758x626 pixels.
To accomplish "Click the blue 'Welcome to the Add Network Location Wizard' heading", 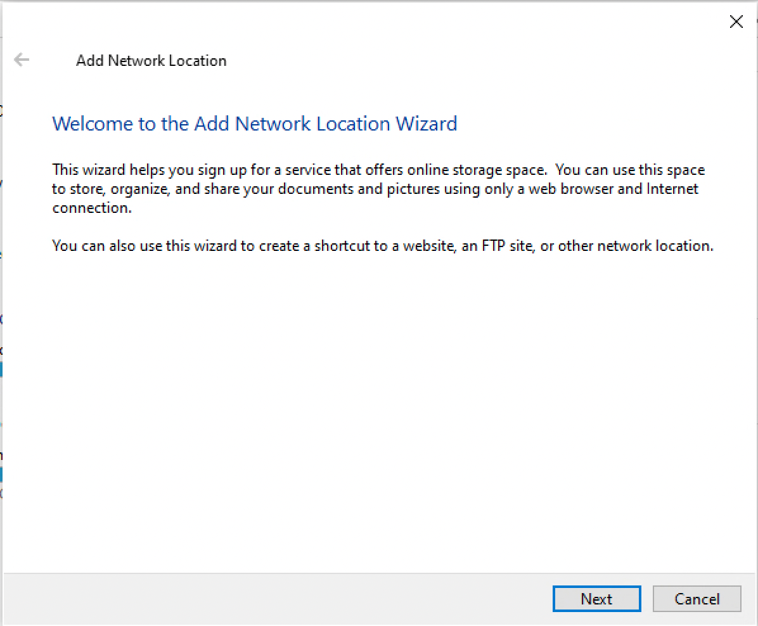I will click(x=254, y=123).
